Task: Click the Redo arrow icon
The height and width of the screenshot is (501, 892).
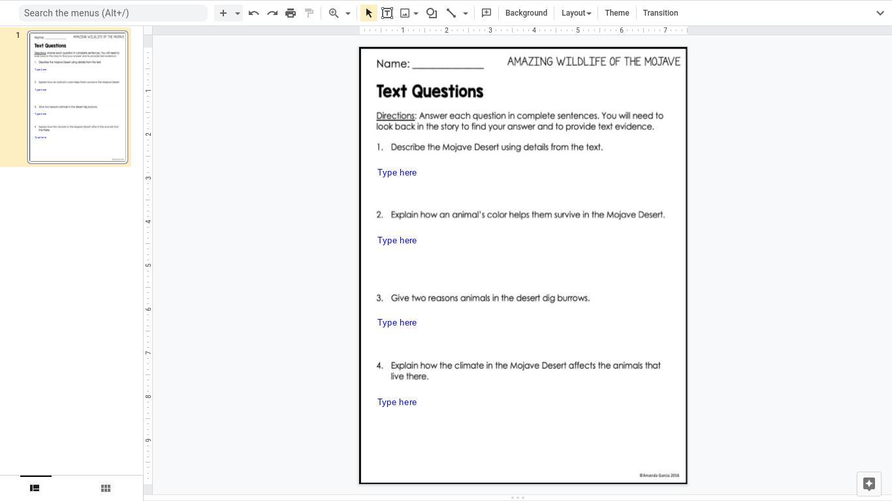Action: 272,13
